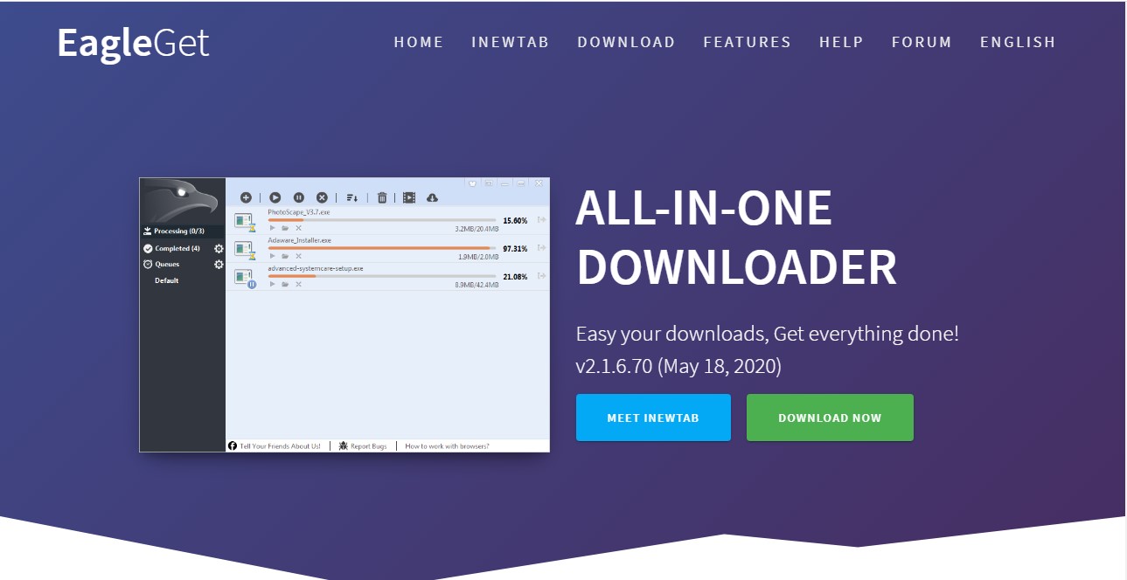1127x580 pixels.
Task: Click the pause all downloads toolbar icon
Action: (x=299, y=197)
